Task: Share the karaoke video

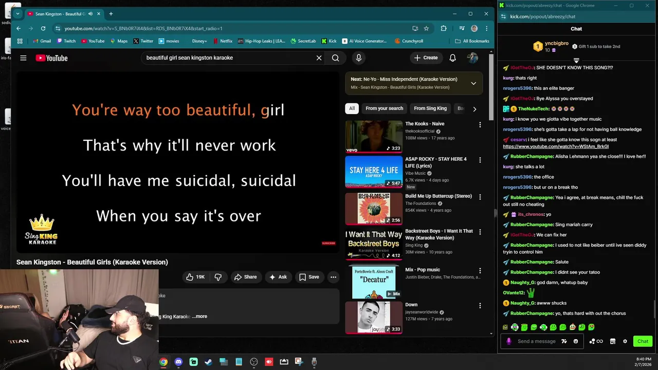Action: [245, 277]
